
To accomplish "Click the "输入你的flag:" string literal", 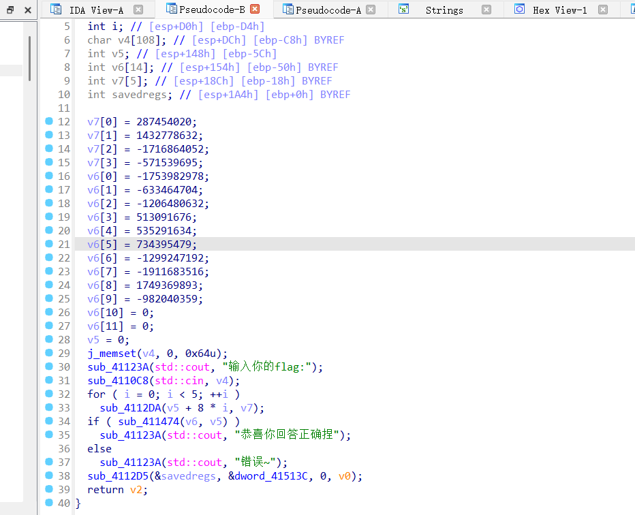I will [x=266, y=367].
